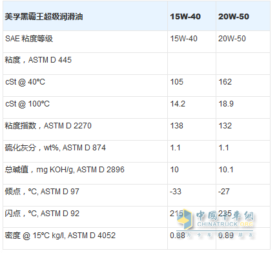
Task: Select the 粘度, ASTM D 445 row
Action: pyautogui.click(x=136, y=64)
